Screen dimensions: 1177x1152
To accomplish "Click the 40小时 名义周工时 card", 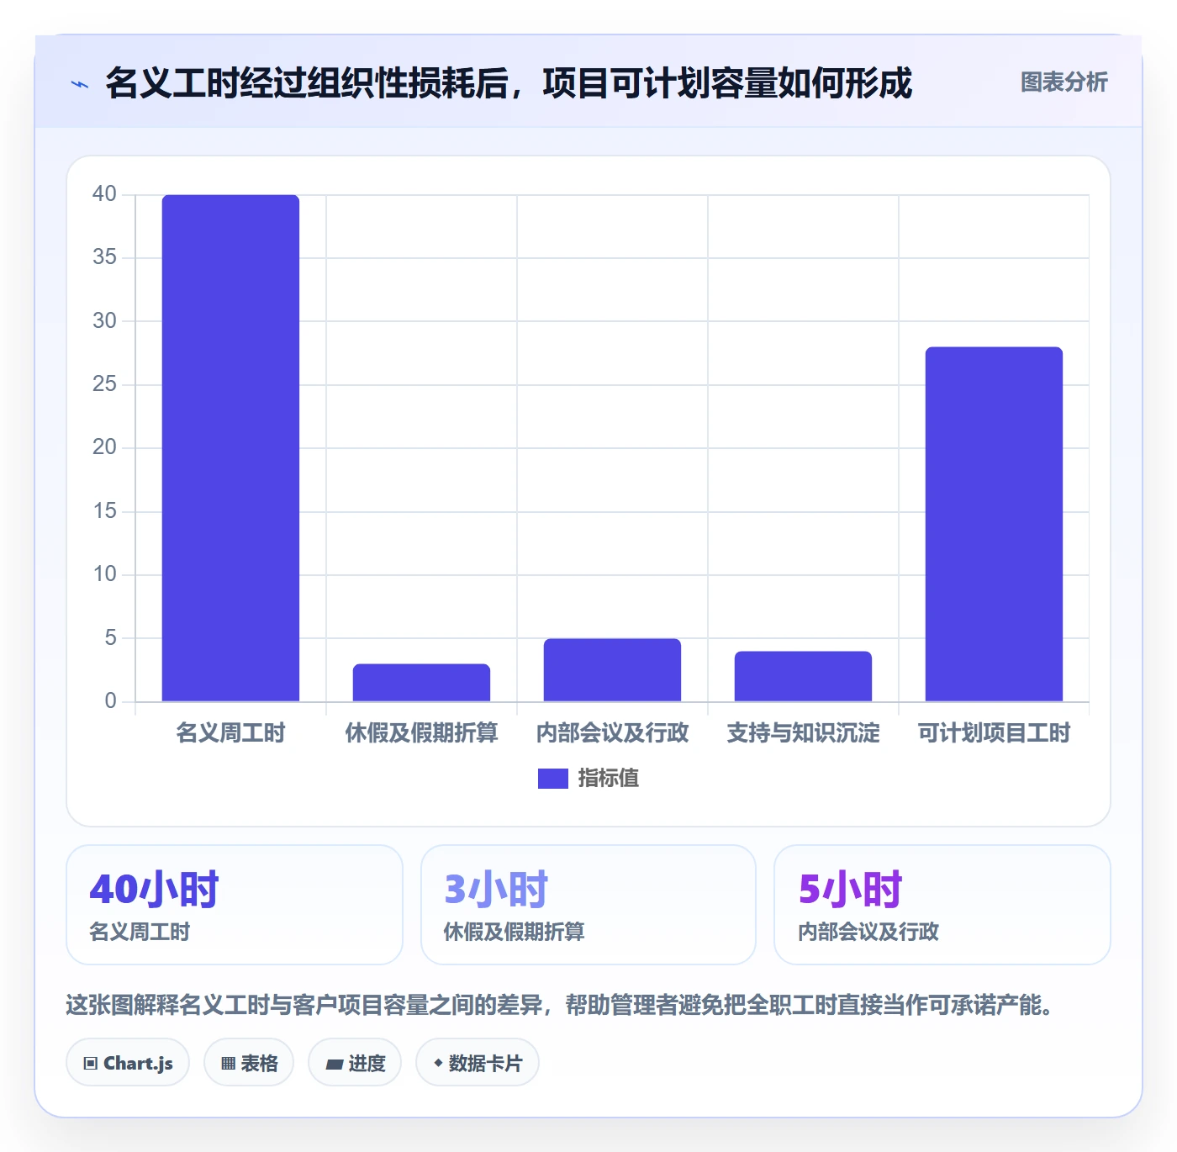I will click(235, 905).
